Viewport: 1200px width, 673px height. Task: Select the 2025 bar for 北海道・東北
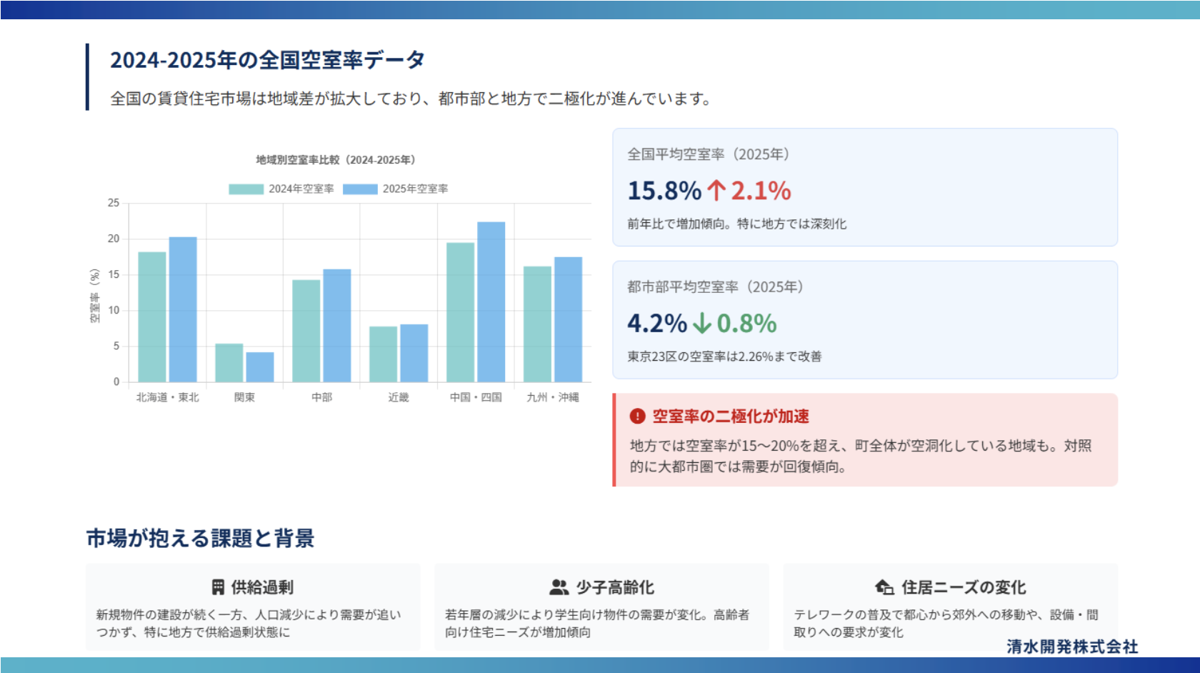(183, 309)
